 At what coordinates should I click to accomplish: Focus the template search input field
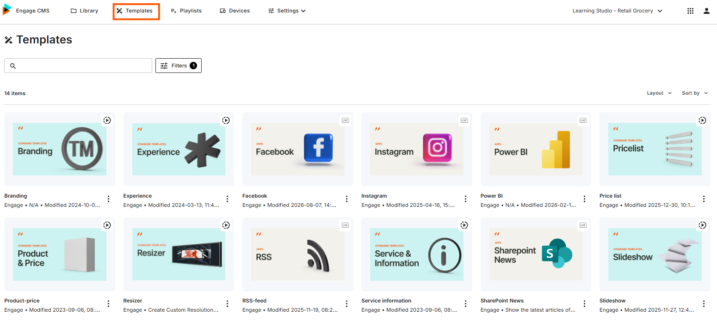pyautogui.click(x=78, y=66)
